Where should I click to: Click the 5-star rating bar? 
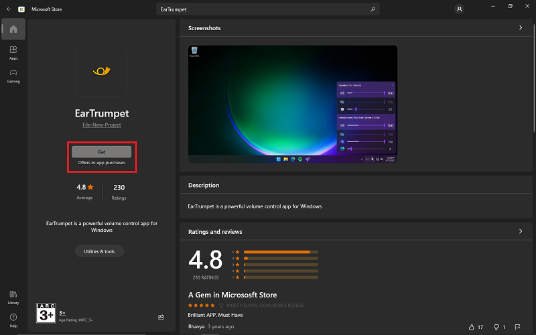point(281,252)
